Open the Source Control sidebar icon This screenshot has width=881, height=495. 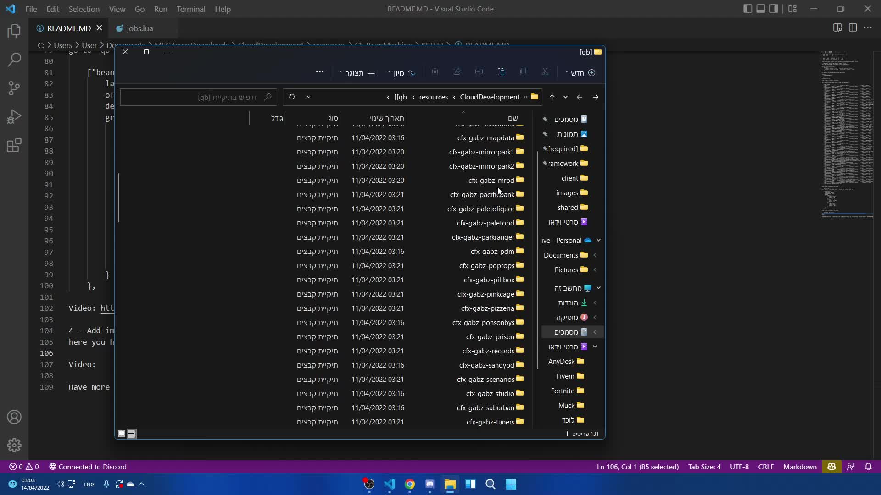tap(15, 88)
